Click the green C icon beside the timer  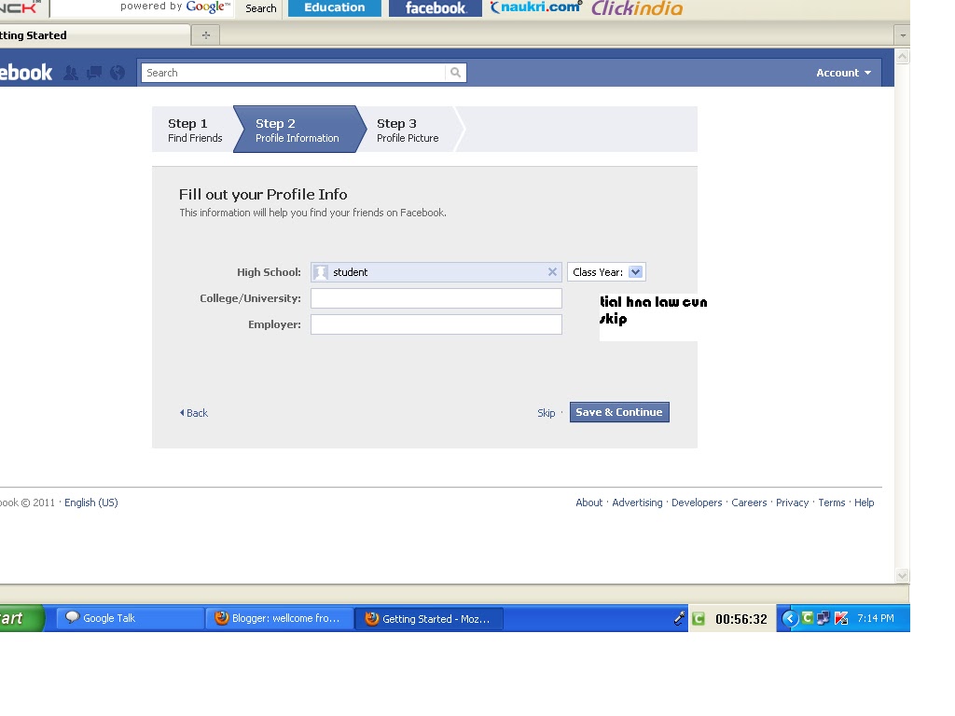[x=699, y=619]
